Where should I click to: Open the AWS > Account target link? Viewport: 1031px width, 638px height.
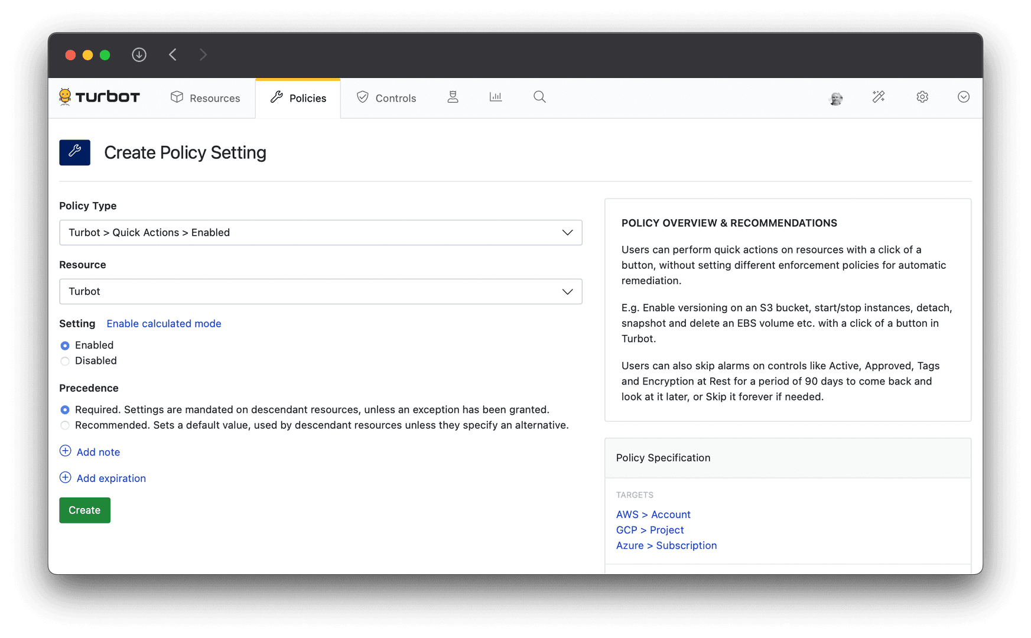[653, 515]
